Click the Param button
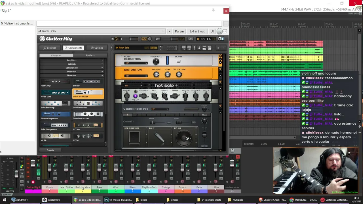Viewport: 363px width, 204px height. point(179,31)
